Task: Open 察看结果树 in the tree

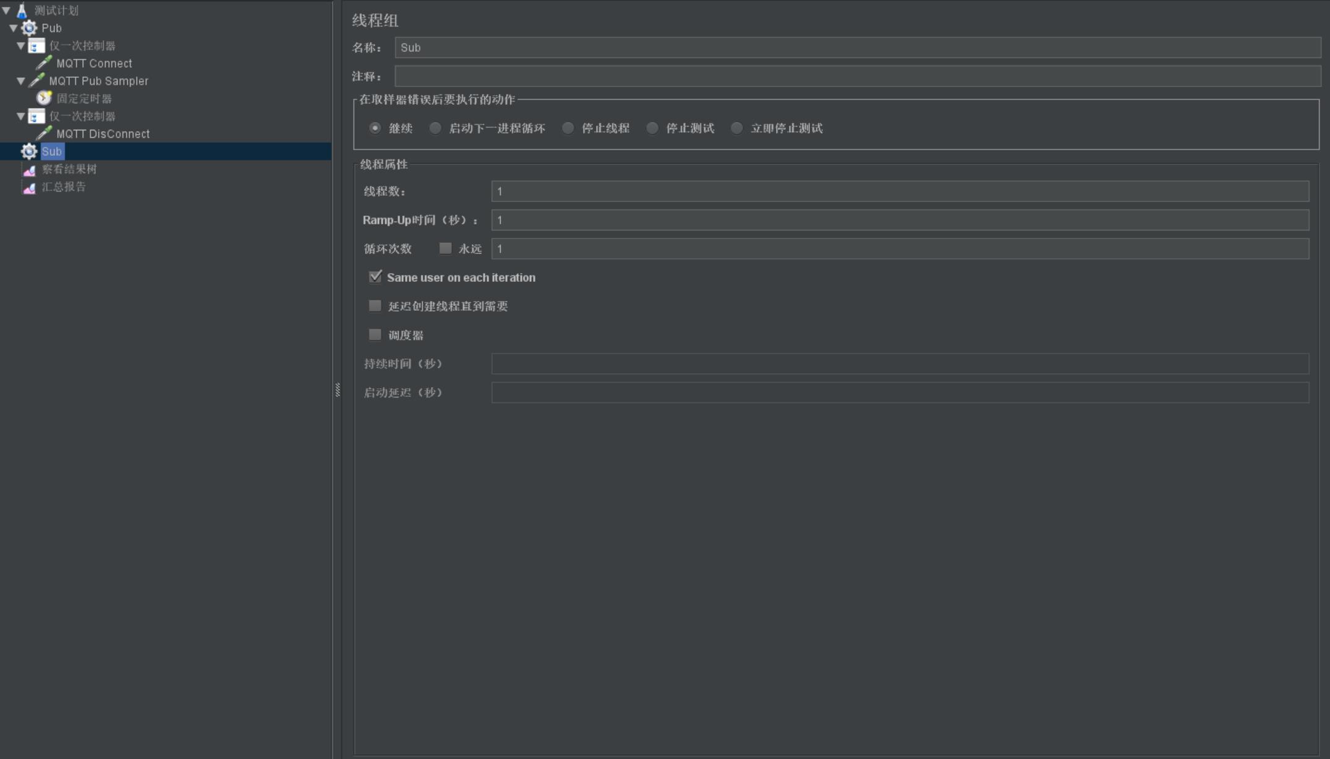Action: tap(69, 169)
